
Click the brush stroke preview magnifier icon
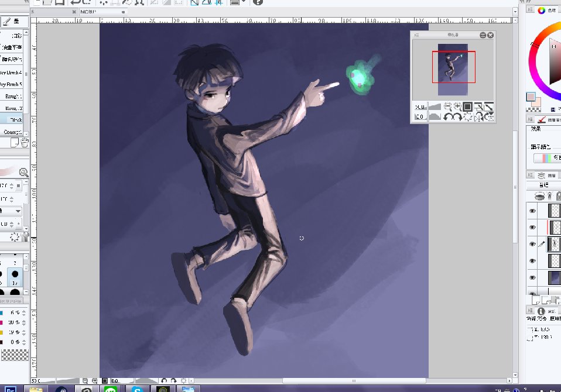coord(23,173)
